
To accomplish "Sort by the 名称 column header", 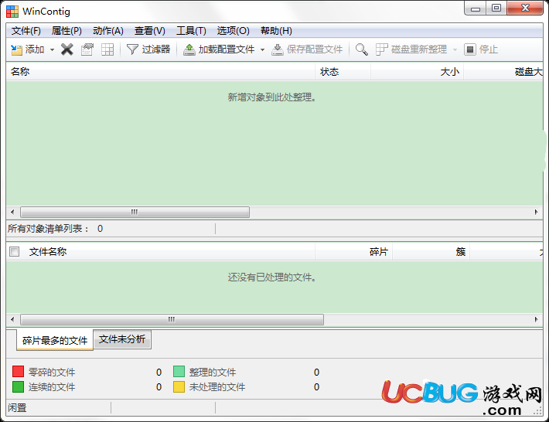I will pyautogui.click(x=161, y=72).
